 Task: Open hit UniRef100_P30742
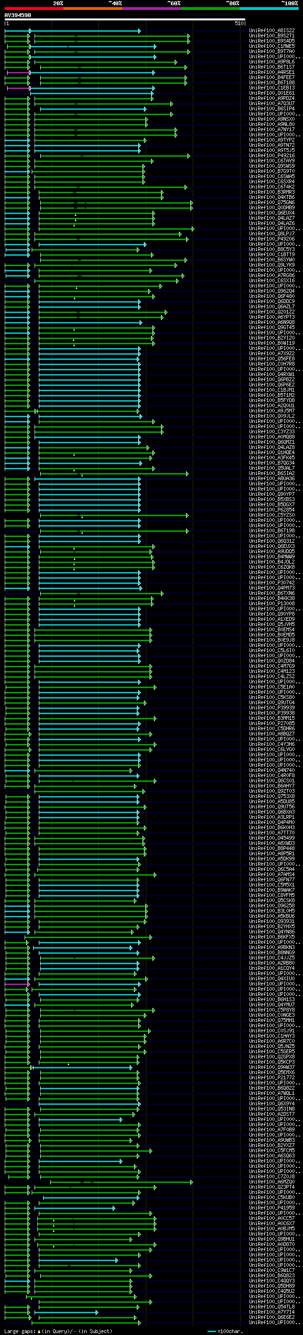272,582
